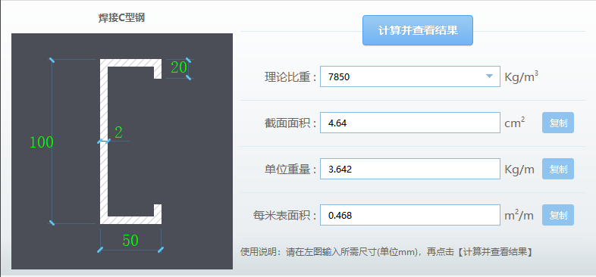Select the thickness dimension value 2 in diagram

tap(118, 132)
